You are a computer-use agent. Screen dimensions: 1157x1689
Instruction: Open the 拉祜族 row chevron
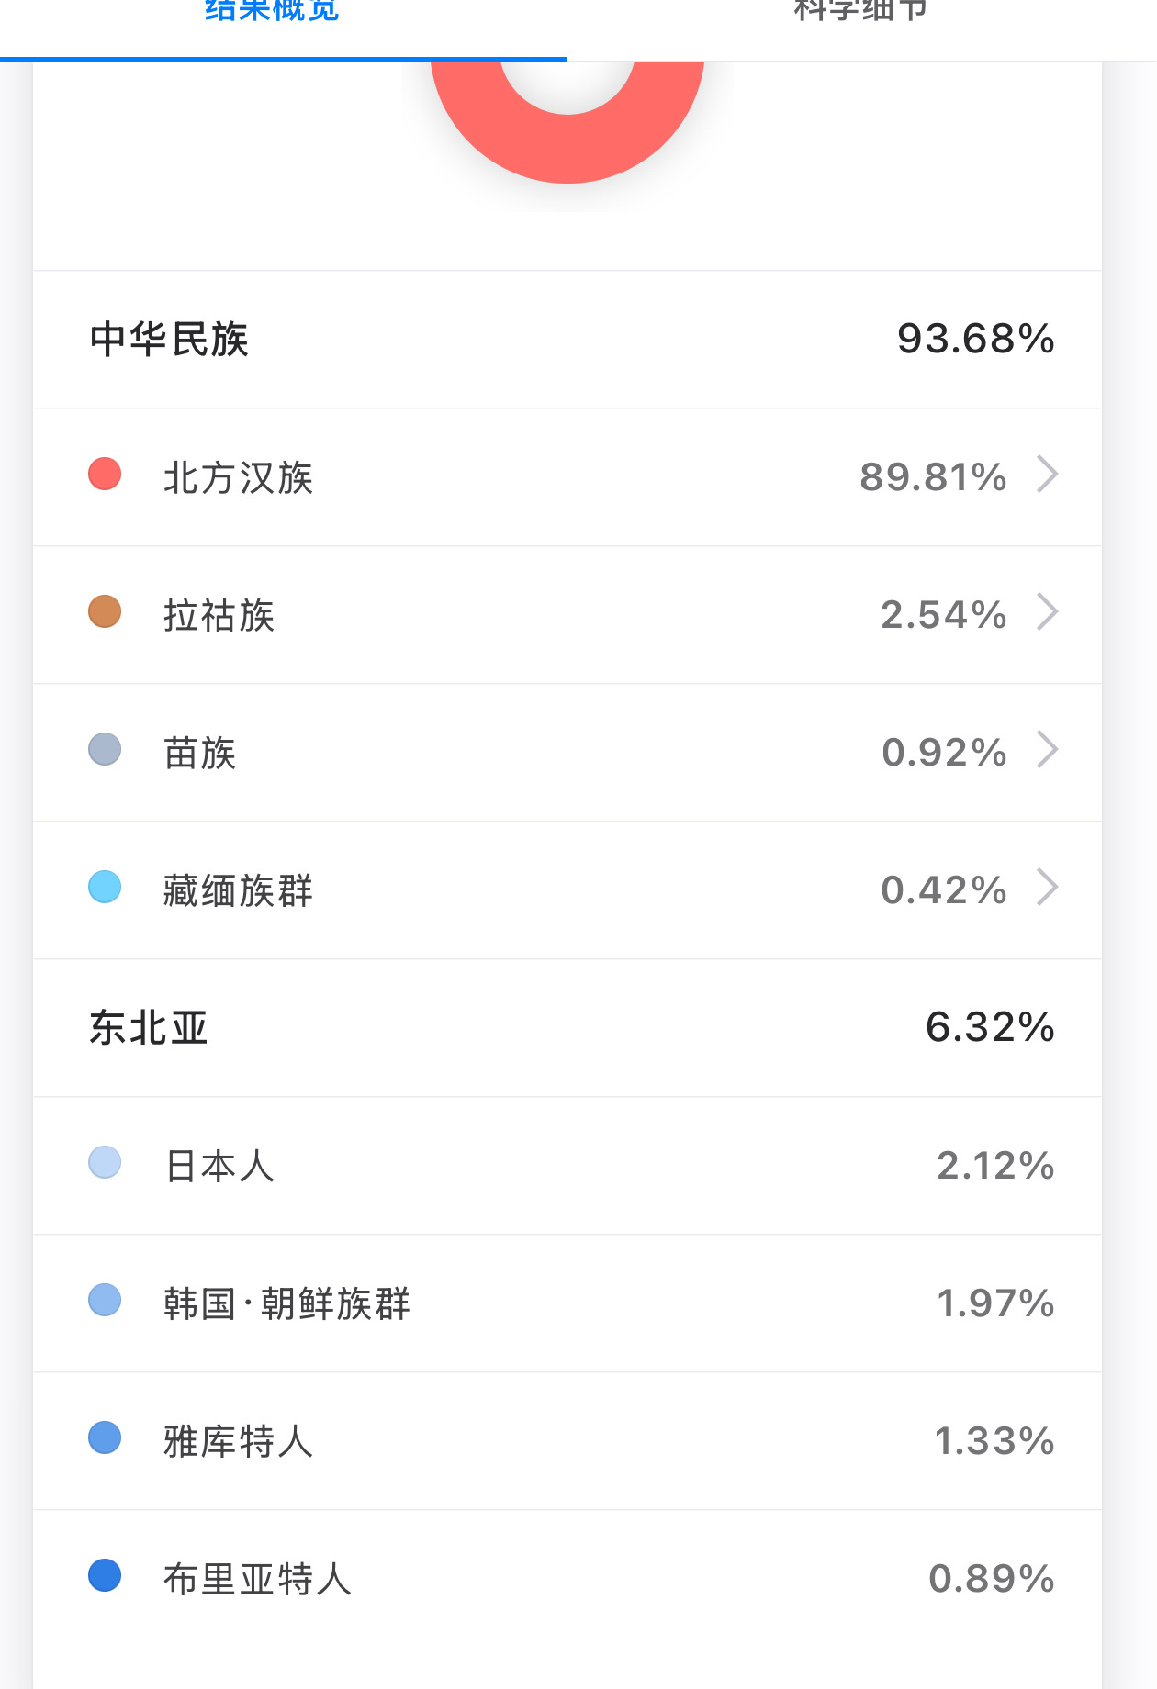pos(1047,613)
